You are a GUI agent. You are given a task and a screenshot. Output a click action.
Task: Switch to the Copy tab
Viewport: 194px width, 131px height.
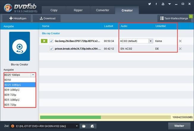pos(54,10)
